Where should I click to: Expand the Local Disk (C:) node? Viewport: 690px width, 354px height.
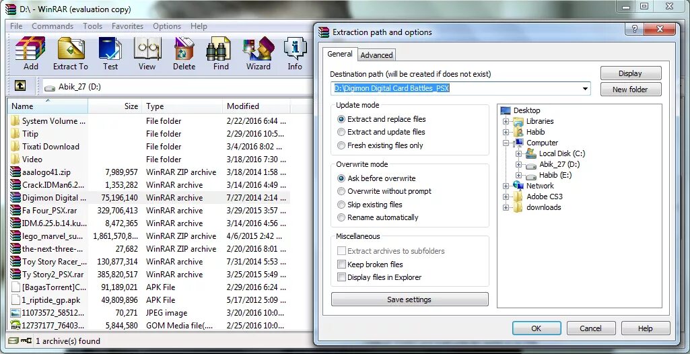point(518,153)
